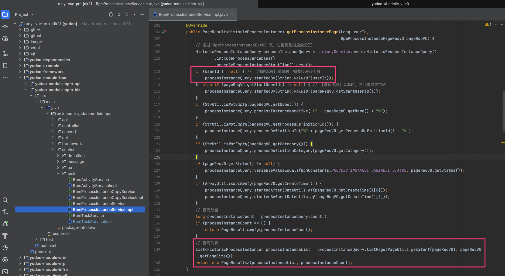
Task: Click the Find magnifier icon in sidebar
Action: pyautogui.click(x=5, y=200)
